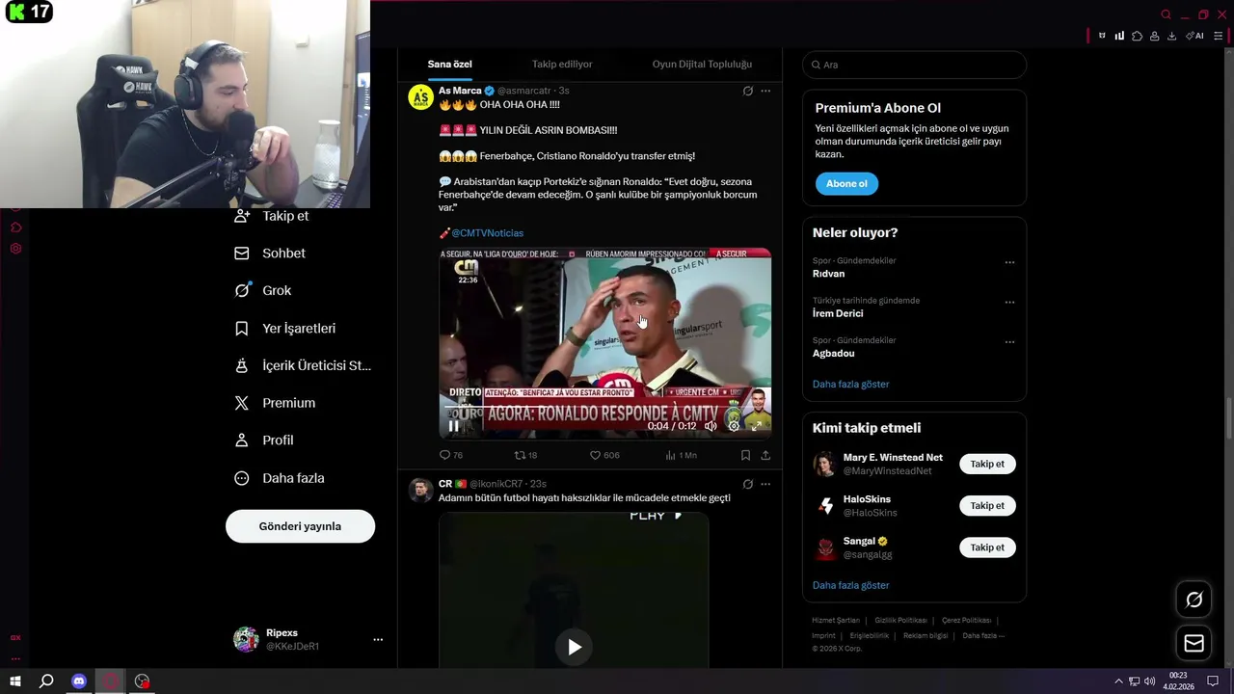The image size is (1234, 694).
Task: Open the browser AI assistant icon
Action: [x=1194, y=36]
